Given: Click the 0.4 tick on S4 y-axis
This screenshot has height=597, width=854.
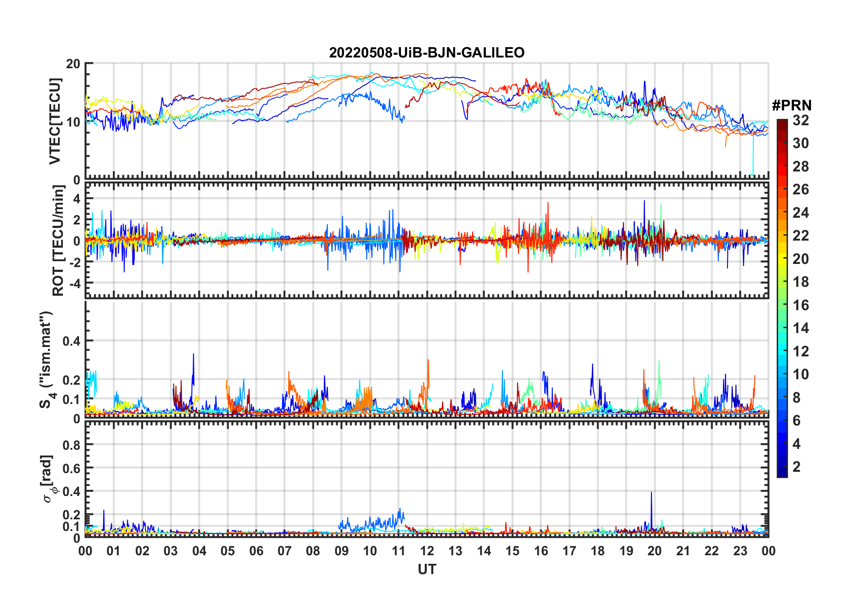Looking at the screenshot, I should click(71, 341).
